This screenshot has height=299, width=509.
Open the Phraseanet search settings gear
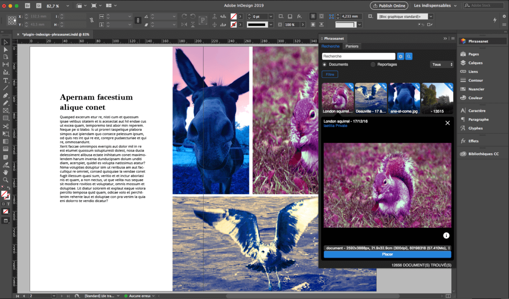point(400,56)
